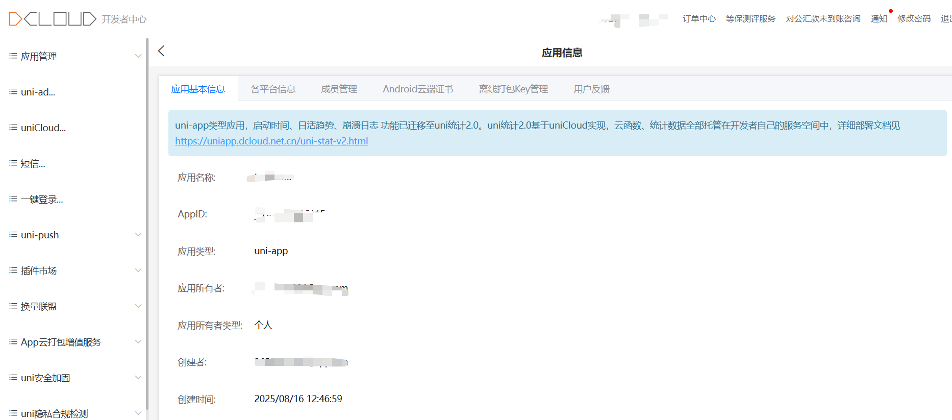Image resolution: width=952 pixels, height=420 pixels.
Task: Click the list icon beside 换量联盟
Action: (13, 306)
